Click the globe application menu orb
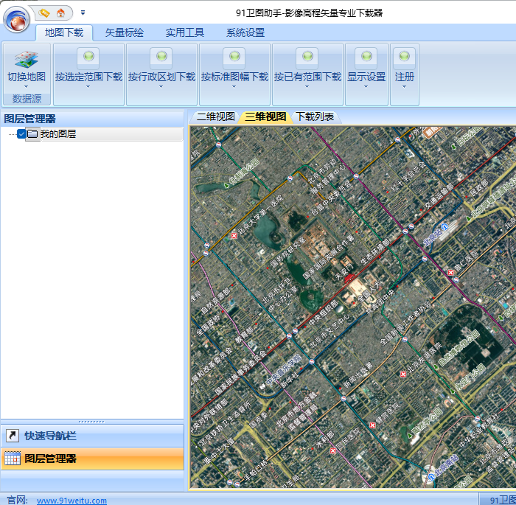516x505 pixels. (16, 20)
